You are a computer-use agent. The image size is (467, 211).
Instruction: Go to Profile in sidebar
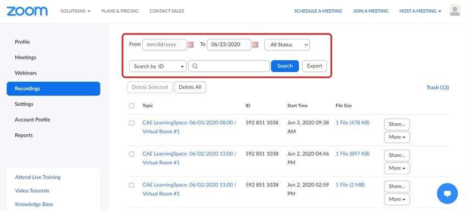23,42
